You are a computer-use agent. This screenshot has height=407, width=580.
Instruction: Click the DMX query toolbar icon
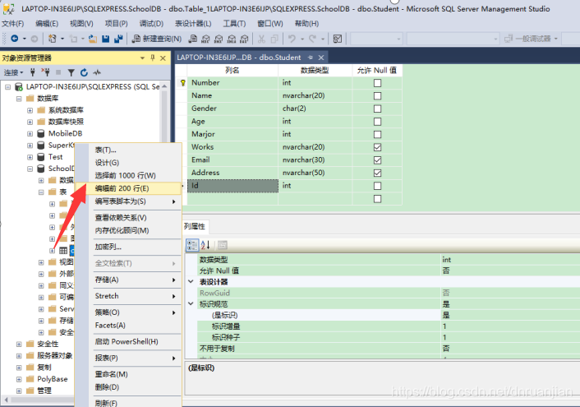pos(219,39)
